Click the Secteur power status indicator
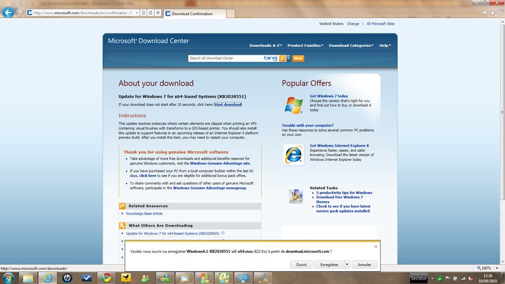This screenshot has width=505, height=284. 419,278
